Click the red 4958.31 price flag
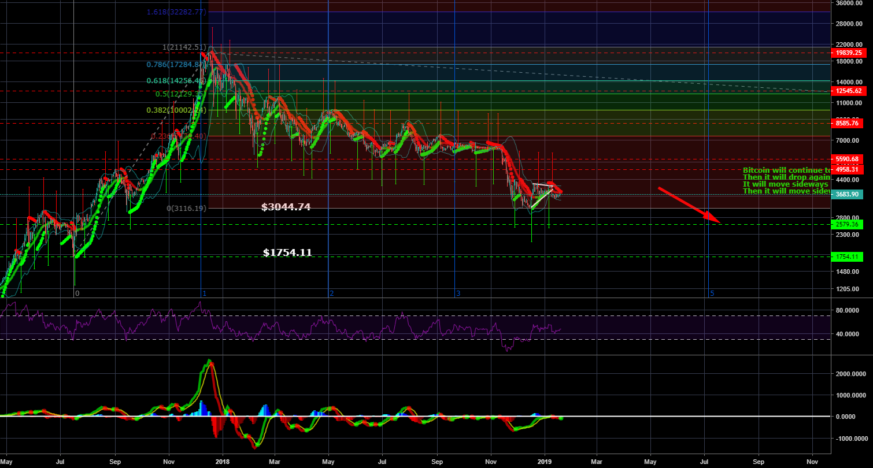Screen dimensions: 873x468 (846, 170)
